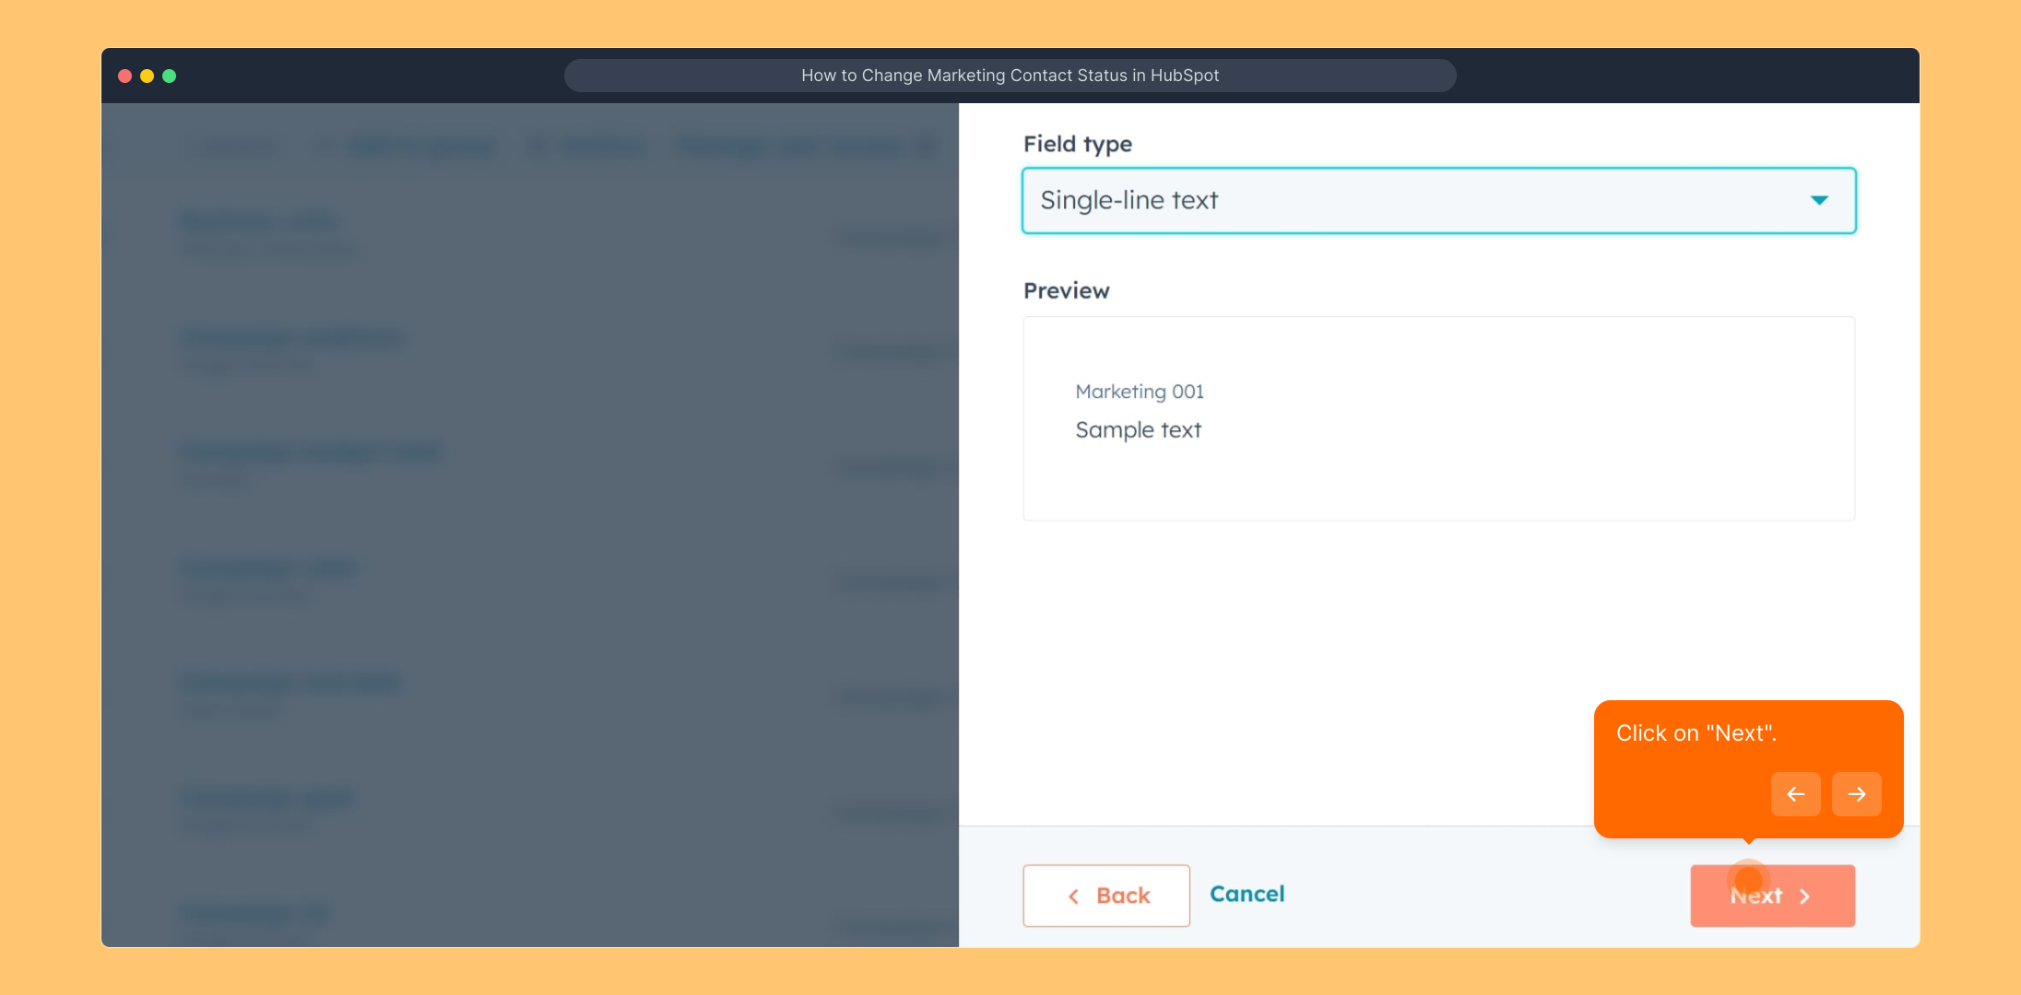
Task: Click the teal caret of Field type
Action: click(x=1818, y=201)
